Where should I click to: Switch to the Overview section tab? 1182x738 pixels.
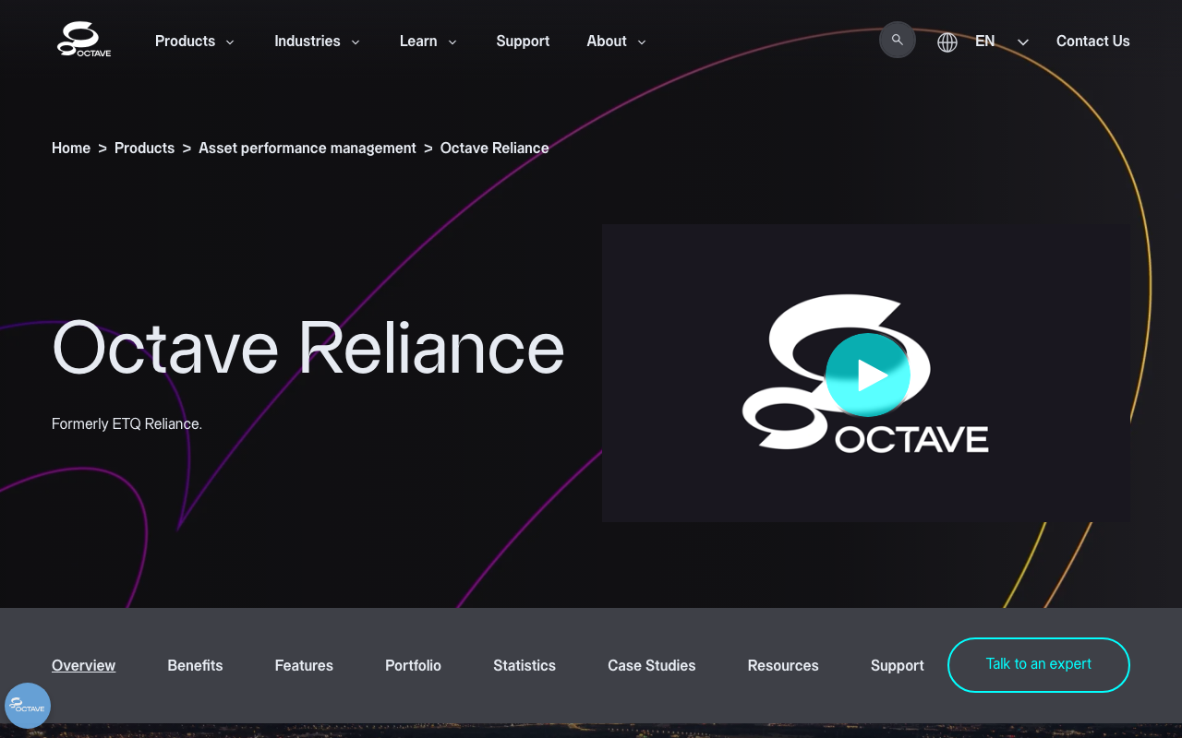83,666
